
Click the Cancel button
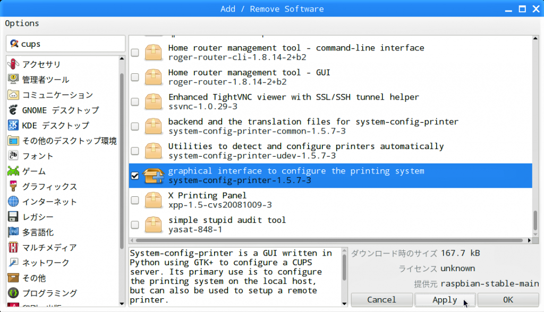381,300
